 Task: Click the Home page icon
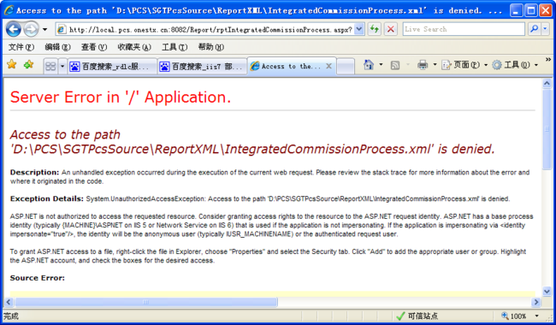pos(369,65)
